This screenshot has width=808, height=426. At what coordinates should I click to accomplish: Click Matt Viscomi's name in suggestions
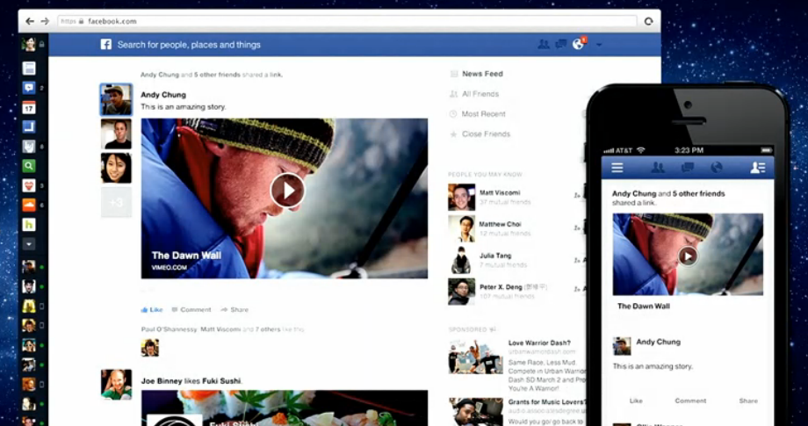click(500, 192)
